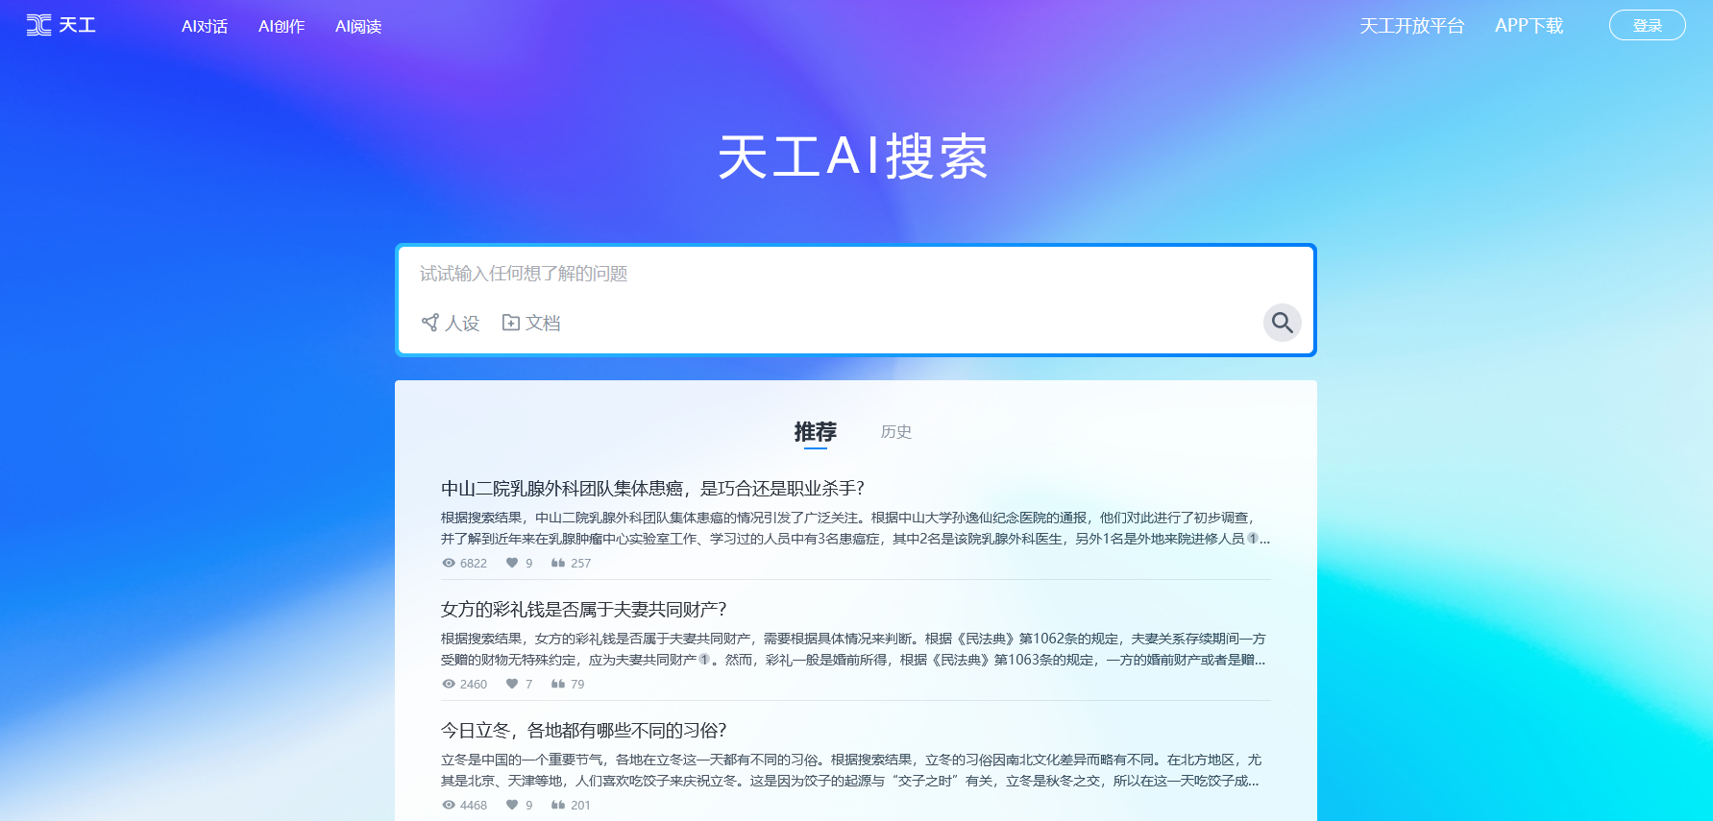
Task: Click the thumbs-up icon showing 201
Action: tap(558, 806)
